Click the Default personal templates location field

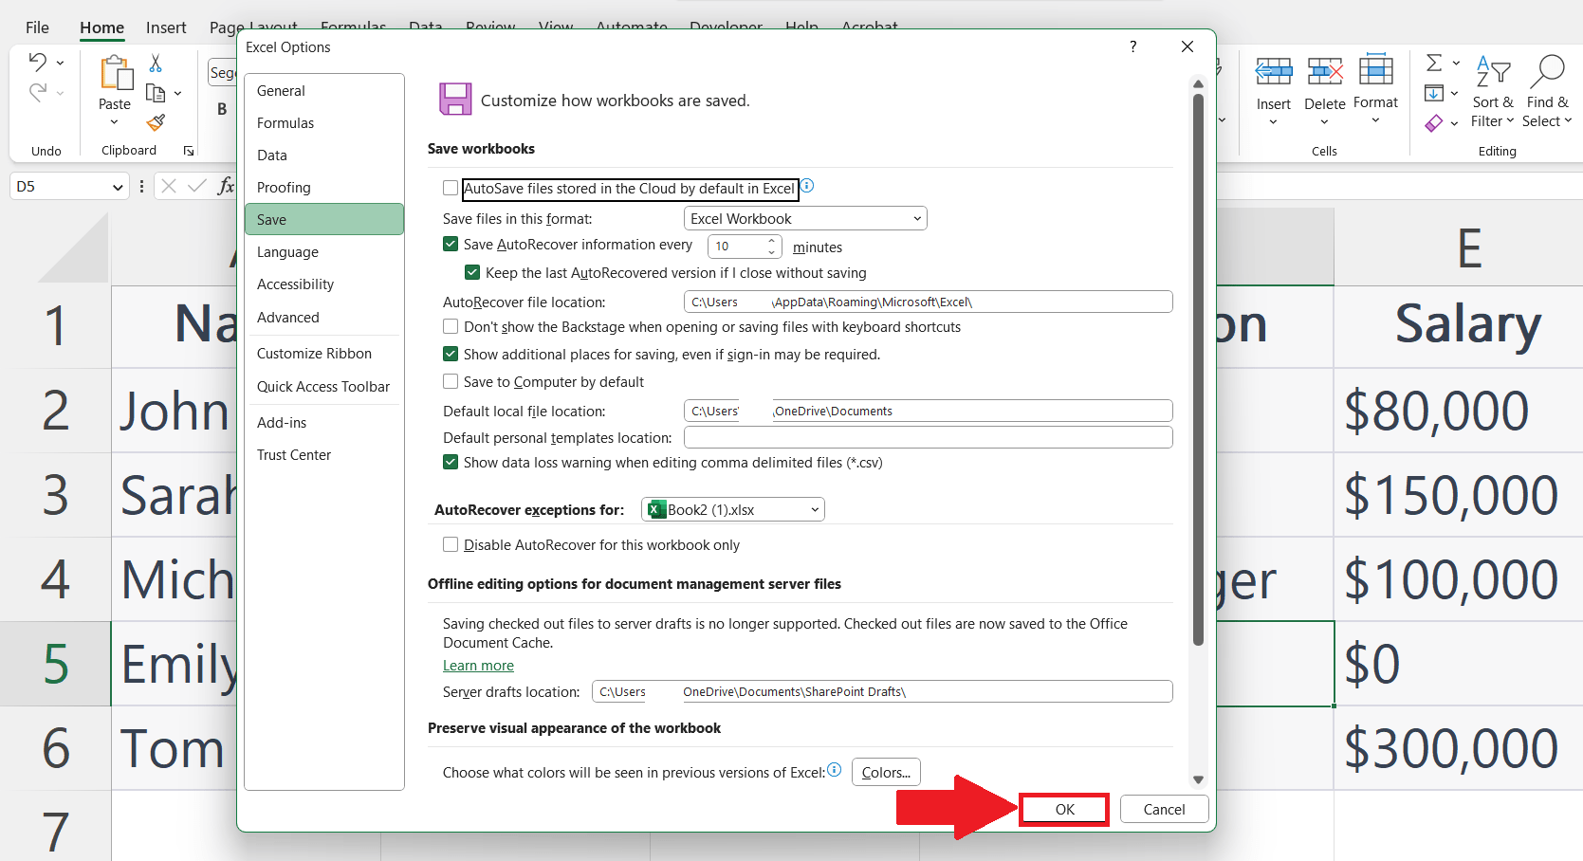(928, 437)
